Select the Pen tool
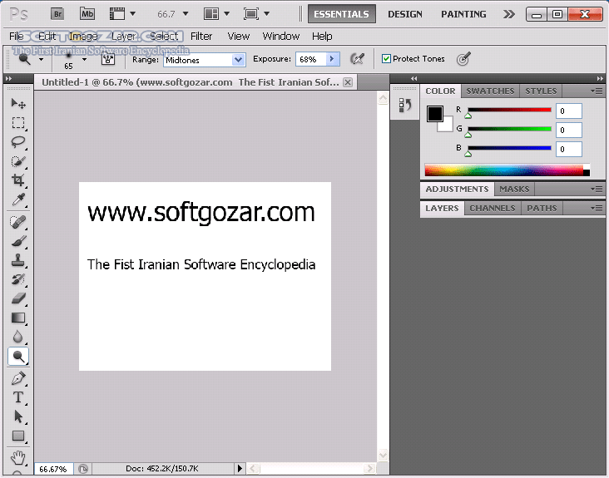Image resolution: width=609 pixels, height=478 pixels. point(18,378)
